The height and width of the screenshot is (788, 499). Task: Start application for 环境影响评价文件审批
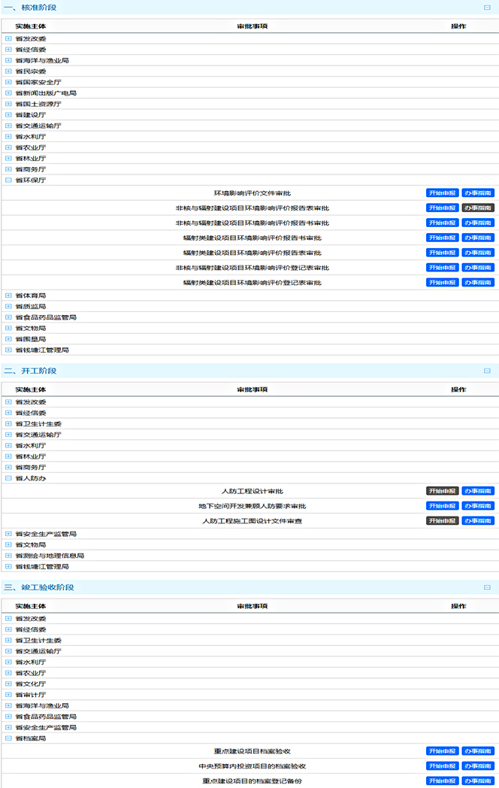point(443,193)
